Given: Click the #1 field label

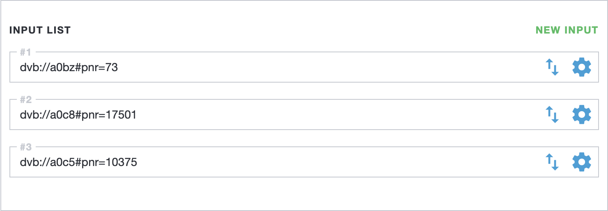Looking at the screenshot, I should pyautogui.click(x=25, y=52).
